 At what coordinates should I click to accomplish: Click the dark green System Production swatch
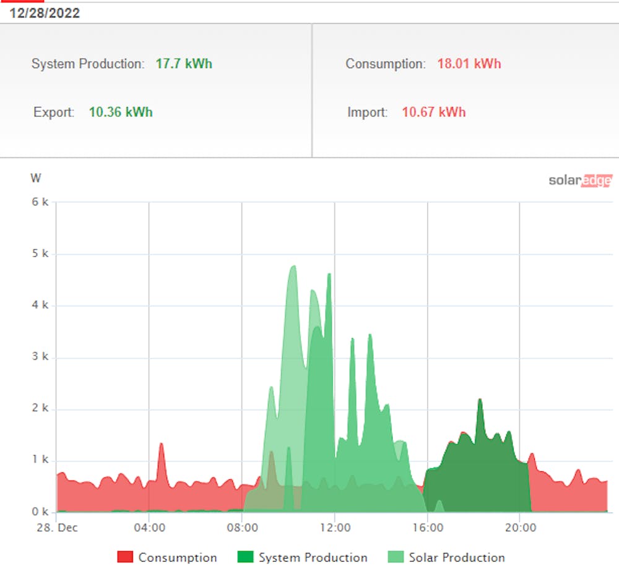pyautogui.click(x=245, y=557)
